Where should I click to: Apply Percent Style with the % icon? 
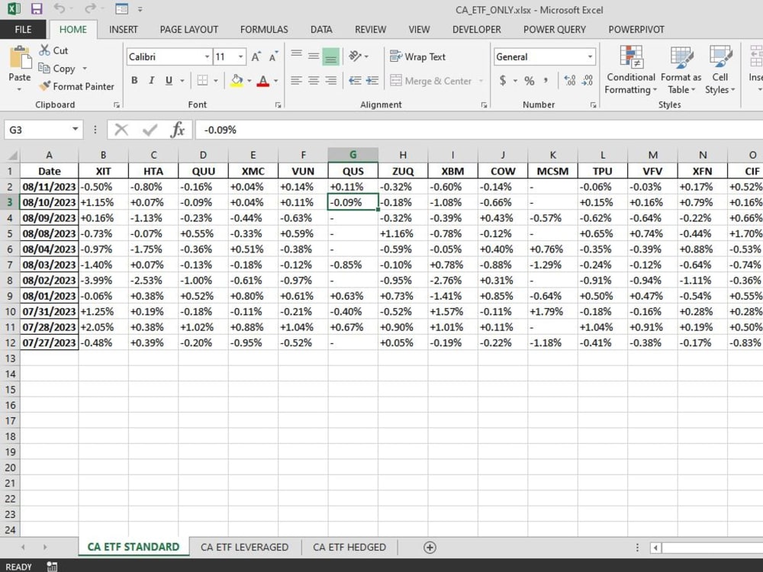(x=530, y=81)
